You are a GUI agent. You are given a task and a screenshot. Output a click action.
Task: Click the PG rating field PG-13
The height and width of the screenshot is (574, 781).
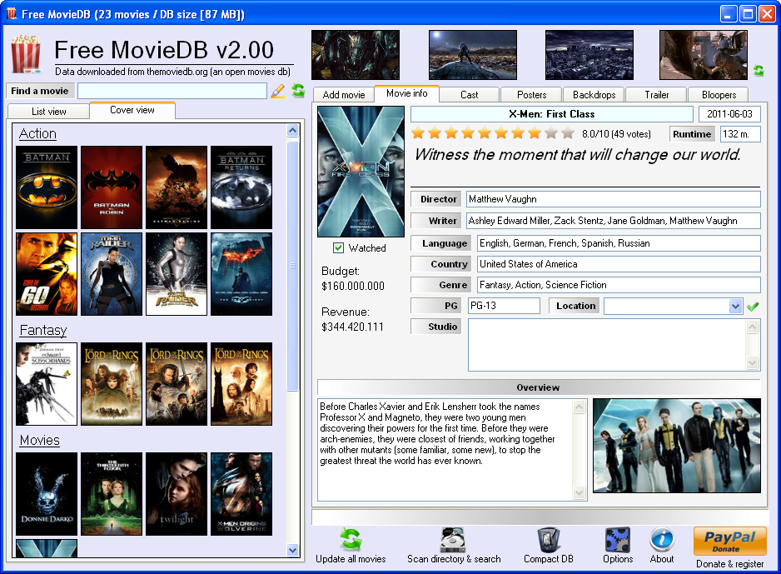click(504, 306)
